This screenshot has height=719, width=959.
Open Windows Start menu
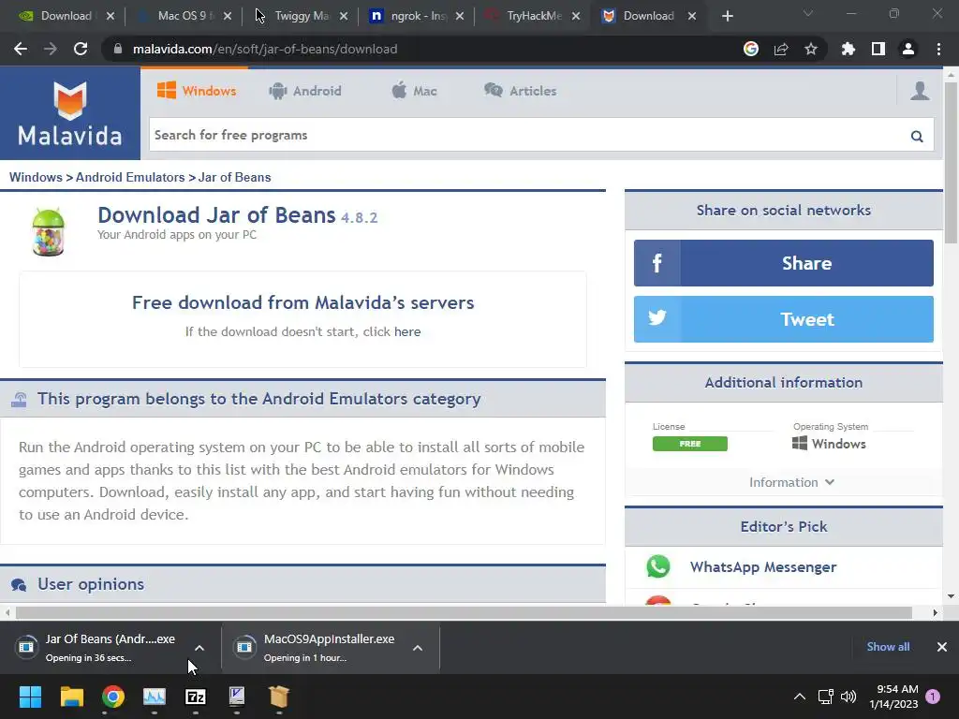coord(30,697)
